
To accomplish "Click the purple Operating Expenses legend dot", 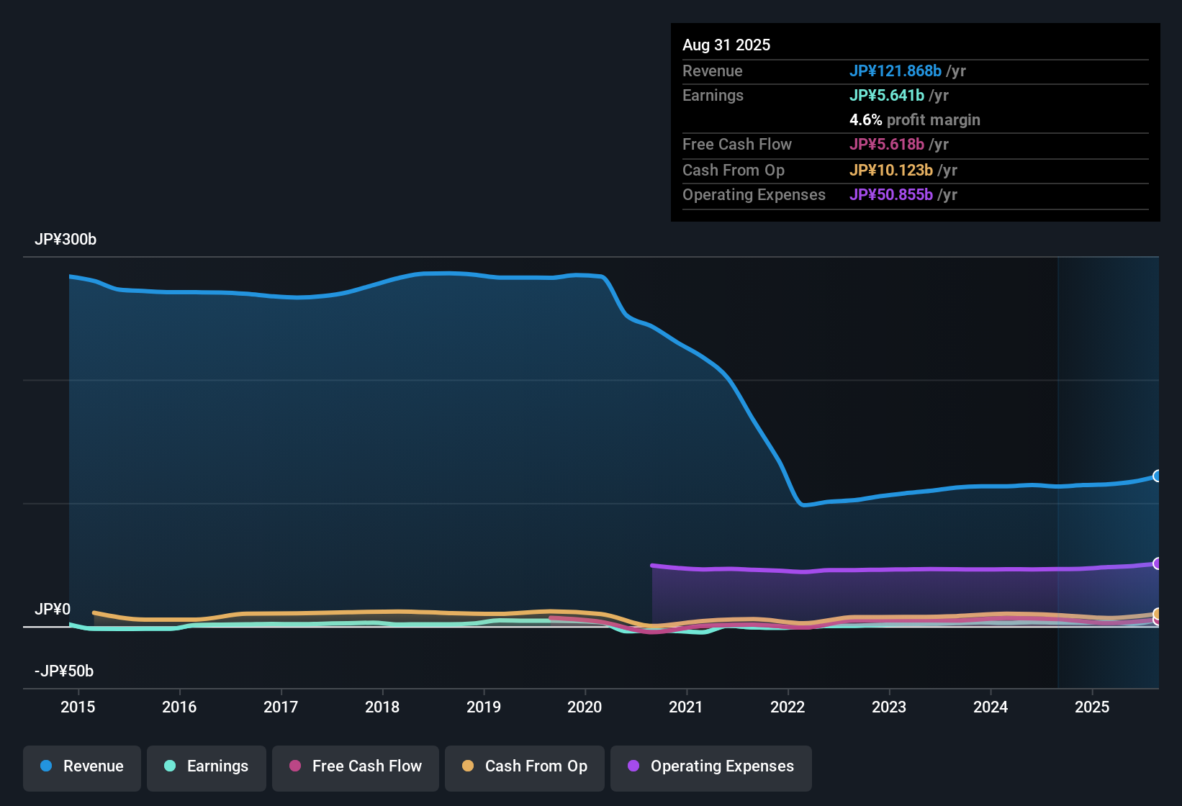I will tap(633, 766).
